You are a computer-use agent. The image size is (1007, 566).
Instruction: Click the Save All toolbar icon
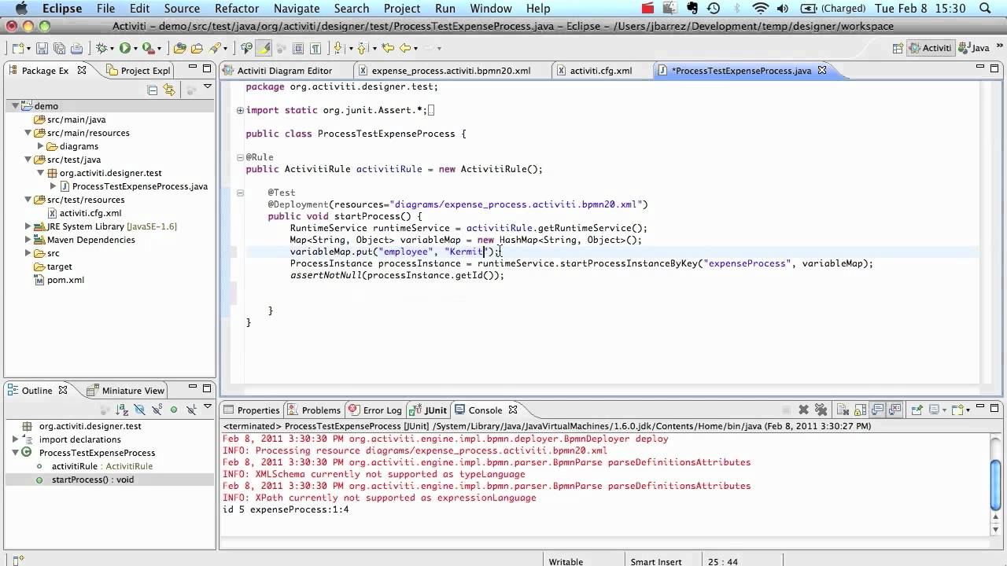tap(59, 48)
